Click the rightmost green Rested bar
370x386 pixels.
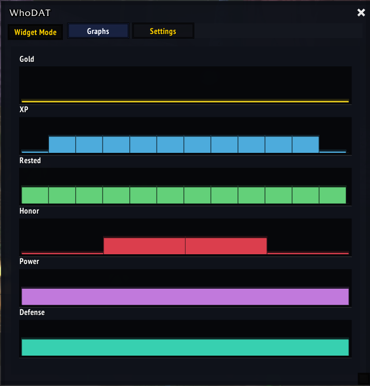(x=332, y=195)
